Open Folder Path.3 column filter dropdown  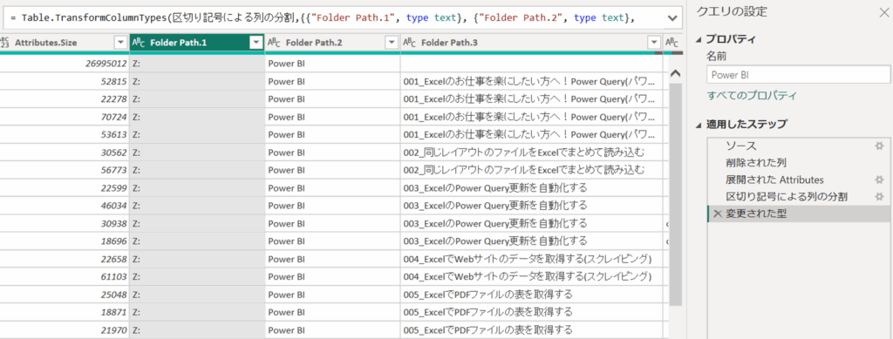(x=654, y=43)
